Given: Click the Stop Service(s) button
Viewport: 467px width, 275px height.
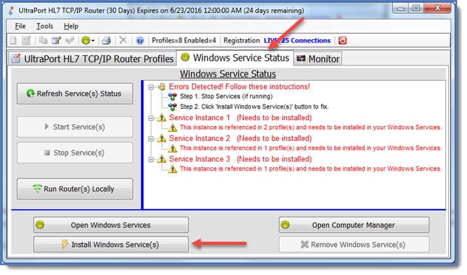Looking at the screenshot, I should pyautogui.click(x=74, y=153).
